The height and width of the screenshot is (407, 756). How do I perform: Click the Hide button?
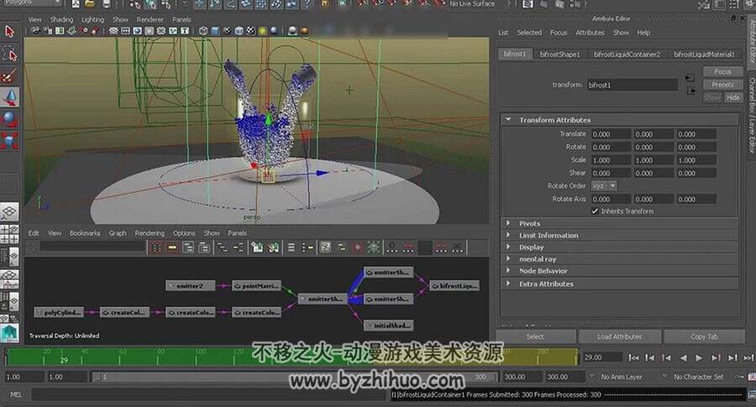[732, 97]
